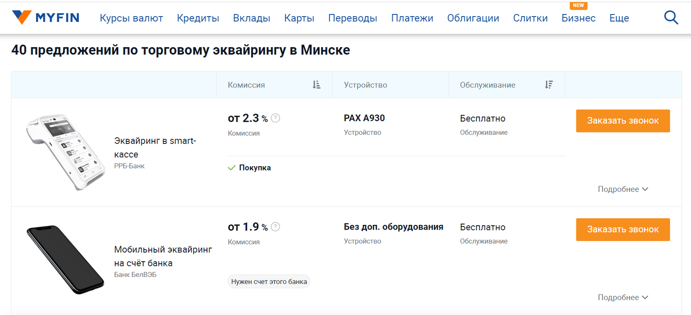Select Карты in navigation
691x315 pixels.
tap(299, 18)
